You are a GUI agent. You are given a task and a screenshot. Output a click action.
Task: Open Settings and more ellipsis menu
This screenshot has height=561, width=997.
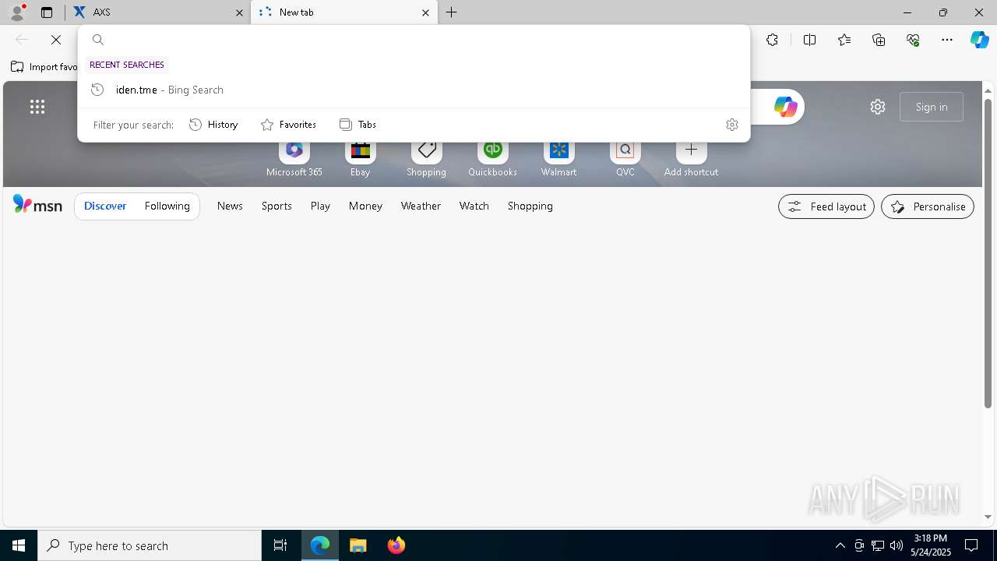(x=947, y=40)
